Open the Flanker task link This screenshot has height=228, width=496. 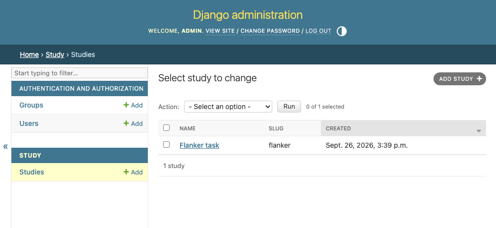199,145
